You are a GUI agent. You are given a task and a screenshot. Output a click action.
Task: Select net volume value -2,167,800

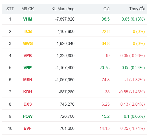point(65,31)
